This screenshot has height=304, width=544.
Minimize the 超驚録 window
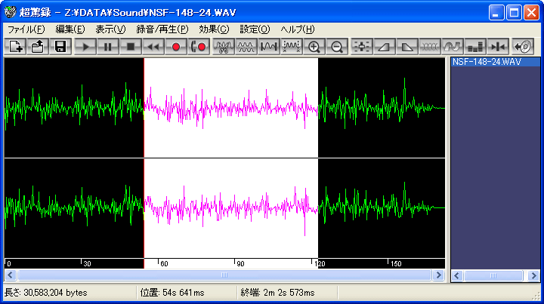tap(496, 13)
